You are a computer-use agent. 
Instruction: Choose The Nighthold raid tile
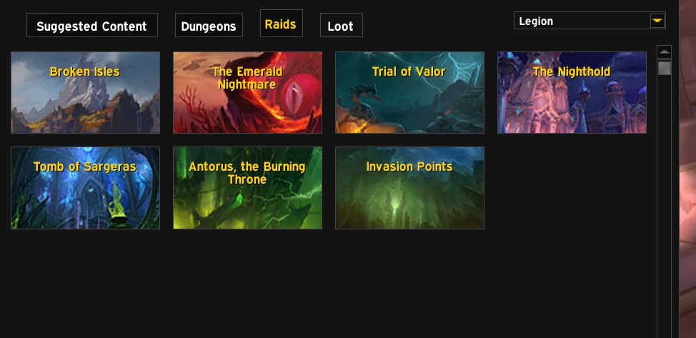click(x=572, y=92)
